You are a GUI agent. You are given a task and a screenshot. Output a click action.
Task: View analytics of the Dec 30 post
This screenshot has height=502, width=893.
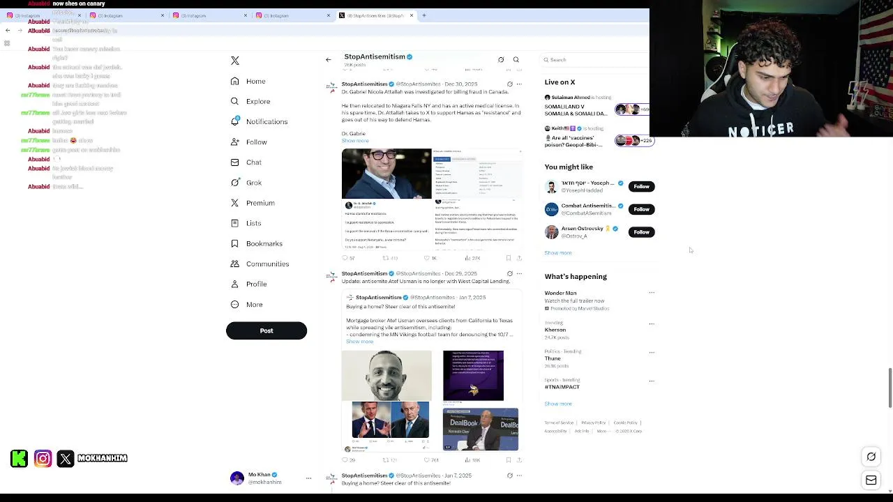tap(472, 258)
